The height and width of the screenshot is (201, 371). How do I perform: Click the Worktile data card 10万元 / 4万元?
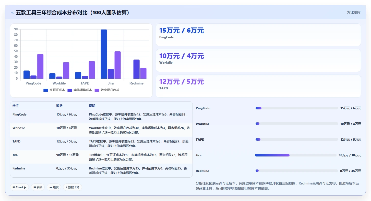point(258,60)
